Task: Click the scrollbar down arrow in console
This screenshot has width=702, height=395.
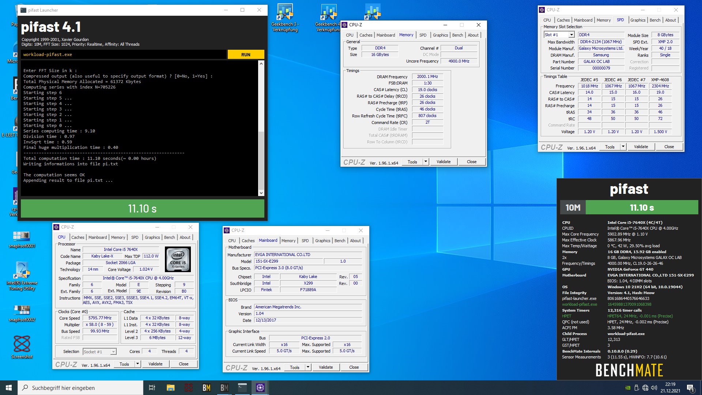Action: pos(261,193)
